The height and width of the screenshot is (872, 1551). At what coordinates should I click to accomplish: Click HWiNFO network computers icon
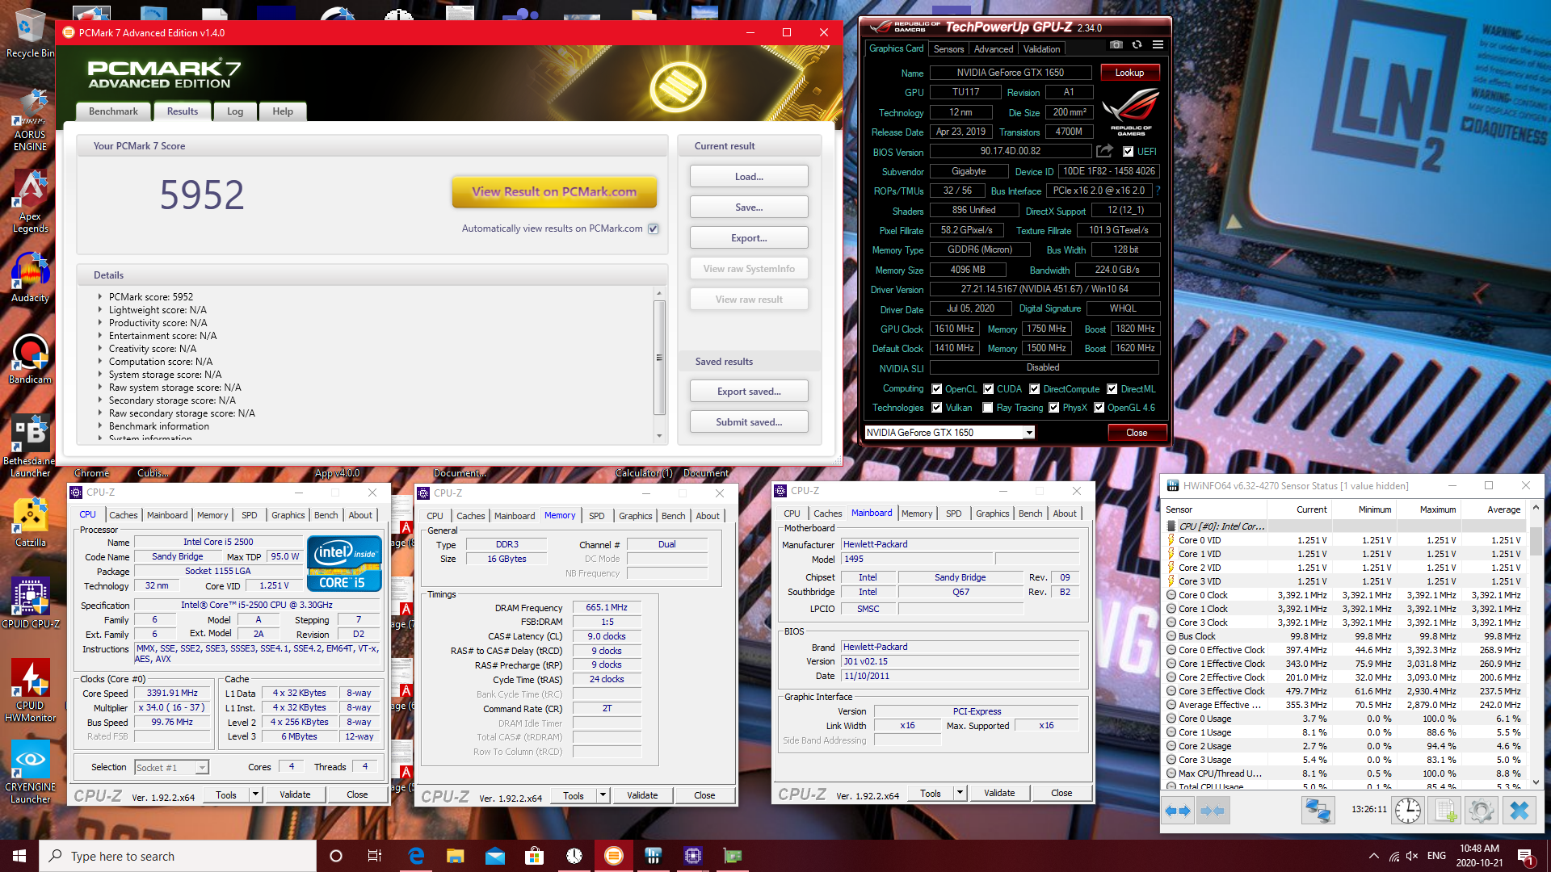click(x=1318, y=811)
